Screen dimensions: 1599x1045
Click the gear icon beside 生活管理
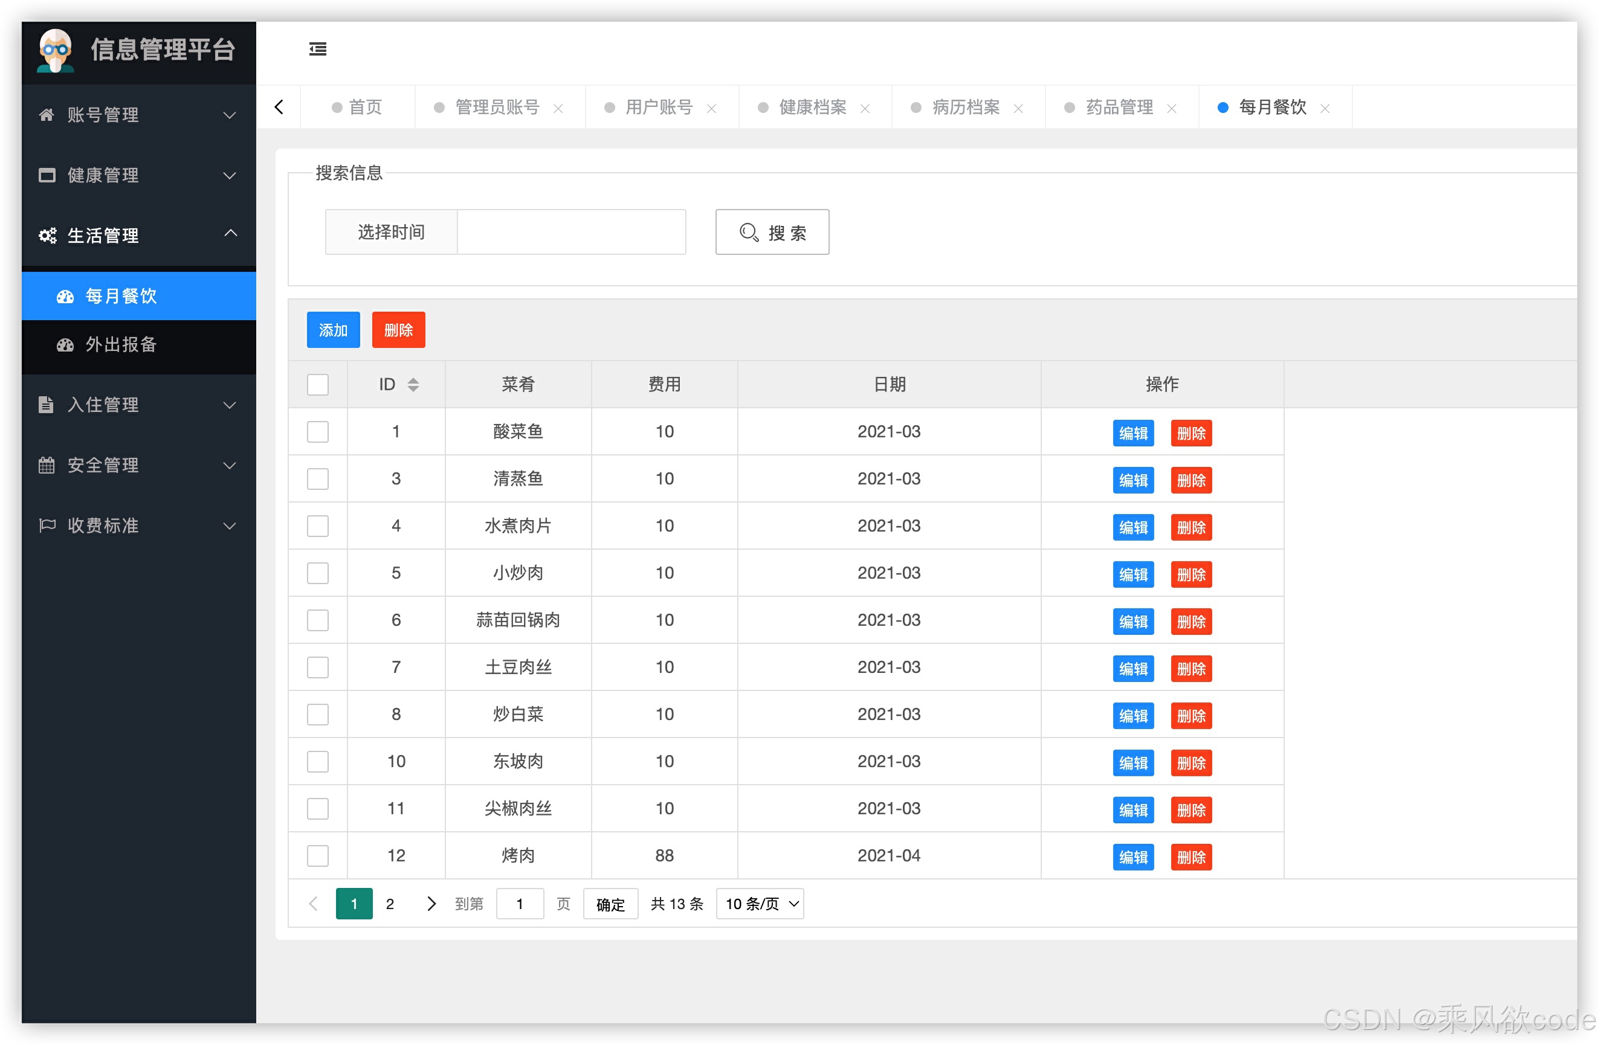(x=46, y=236)
